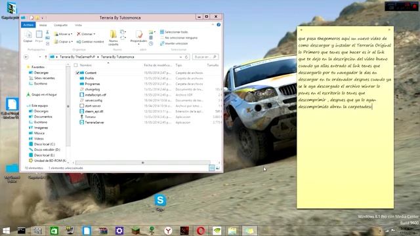
Task: Open the WinRAR taskbar icon
Action: [103, 230]
